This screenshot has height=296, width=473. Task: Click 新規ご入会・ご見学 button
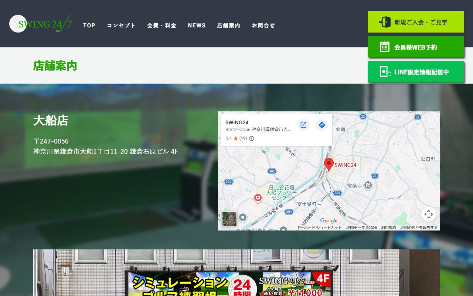click(x=416, y=22)
